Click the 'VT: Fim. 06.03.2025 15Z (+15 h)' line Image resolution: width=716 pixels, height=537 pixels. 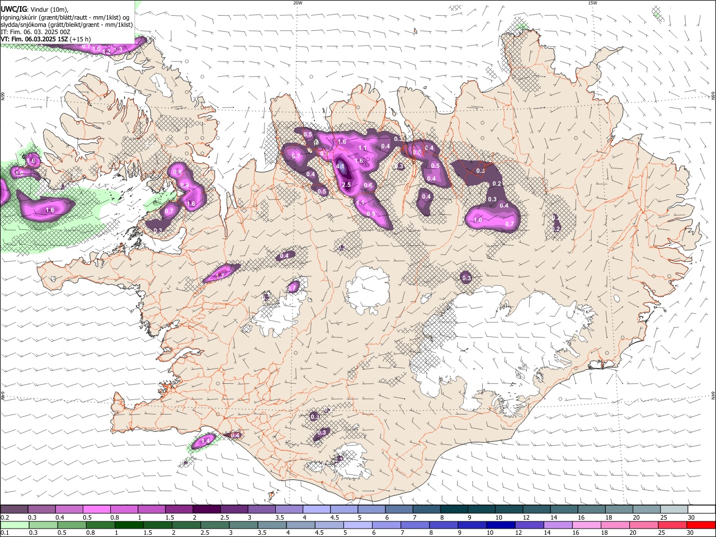click(x=46, y=39)
